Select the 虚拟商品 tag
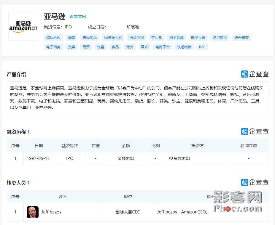The width and height of the screenshot is (275, 225). 220,38
